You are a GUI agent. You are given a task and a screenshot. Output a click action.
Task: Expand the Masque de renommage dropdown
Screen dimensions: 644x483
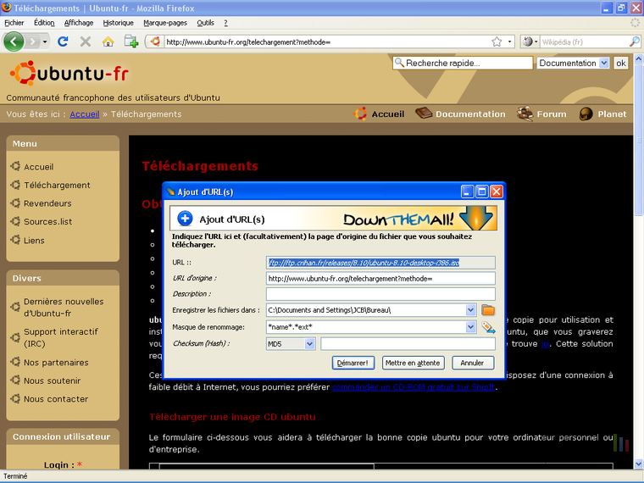[470, 327]
